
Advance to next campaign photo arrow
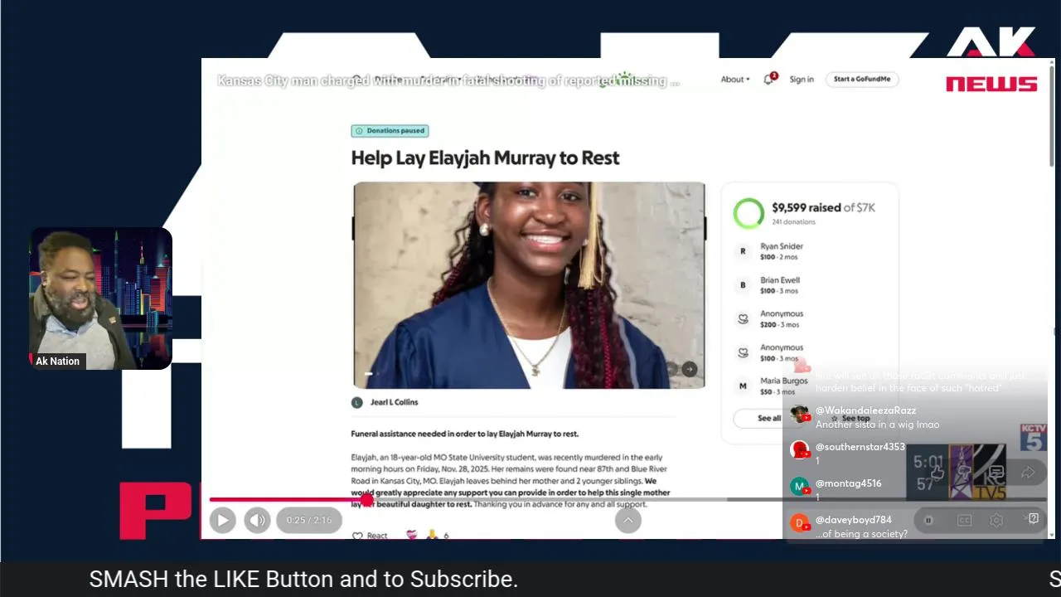click(x=690, y=369)
